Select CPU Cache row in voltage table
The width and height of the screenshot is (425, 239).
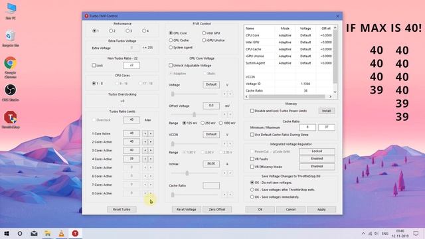(x=289, y=49)
